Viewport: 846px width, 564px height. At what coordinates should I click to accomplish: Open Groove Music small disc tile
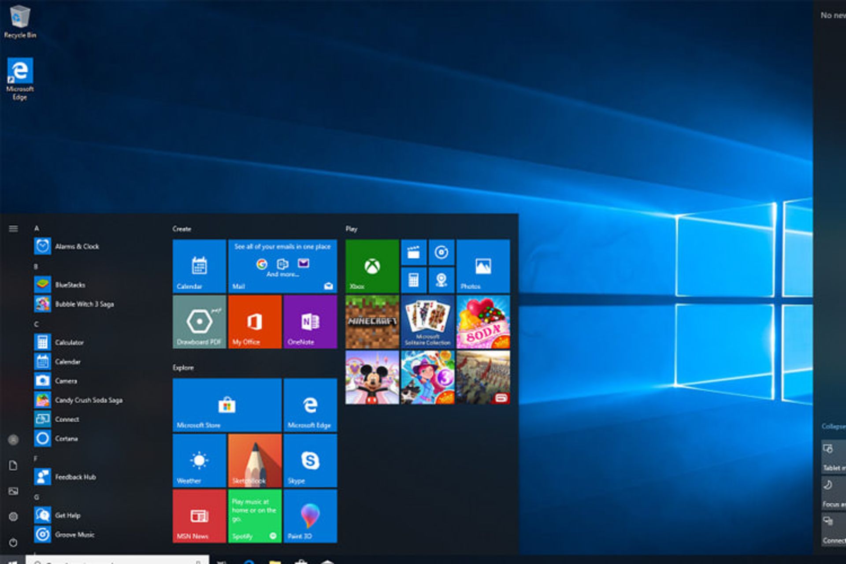tap(442, 252)
